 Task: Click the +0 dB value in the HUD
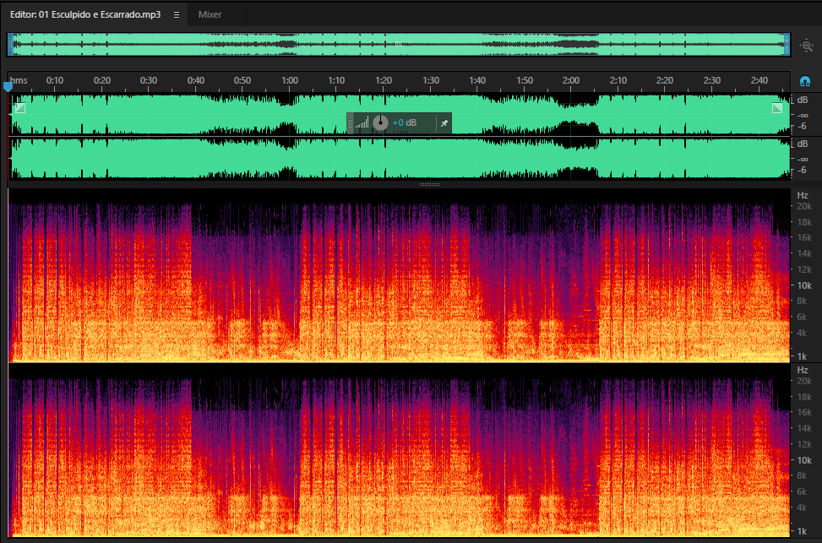click(404, 123)
